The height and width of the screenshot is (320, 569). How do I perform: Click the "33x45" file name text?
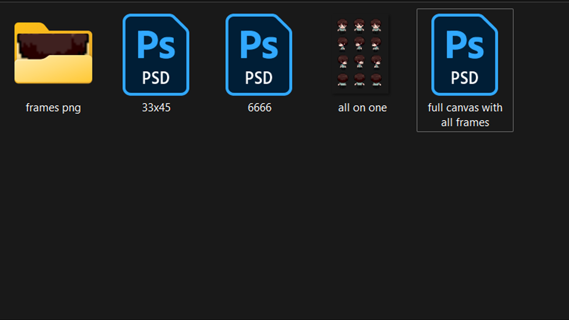156,108
